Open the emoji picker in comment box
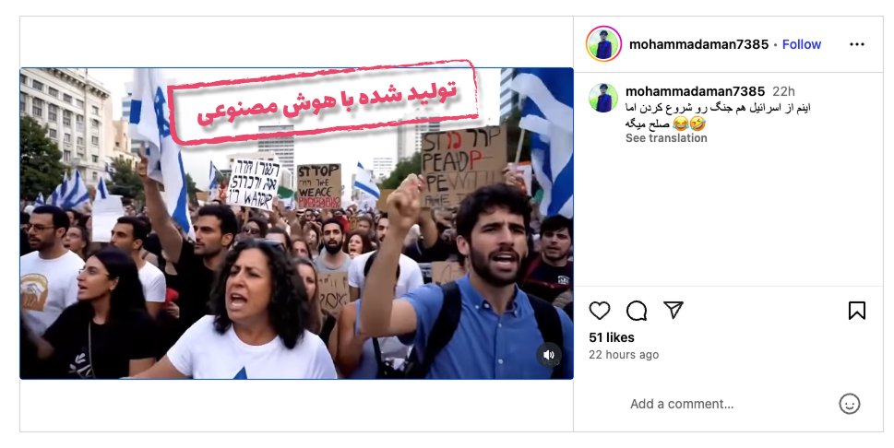 click(x=849, y=404)
